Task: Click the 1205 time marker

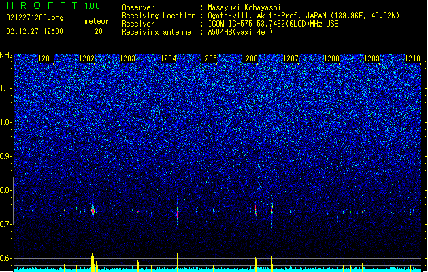Action: [209, 58]
